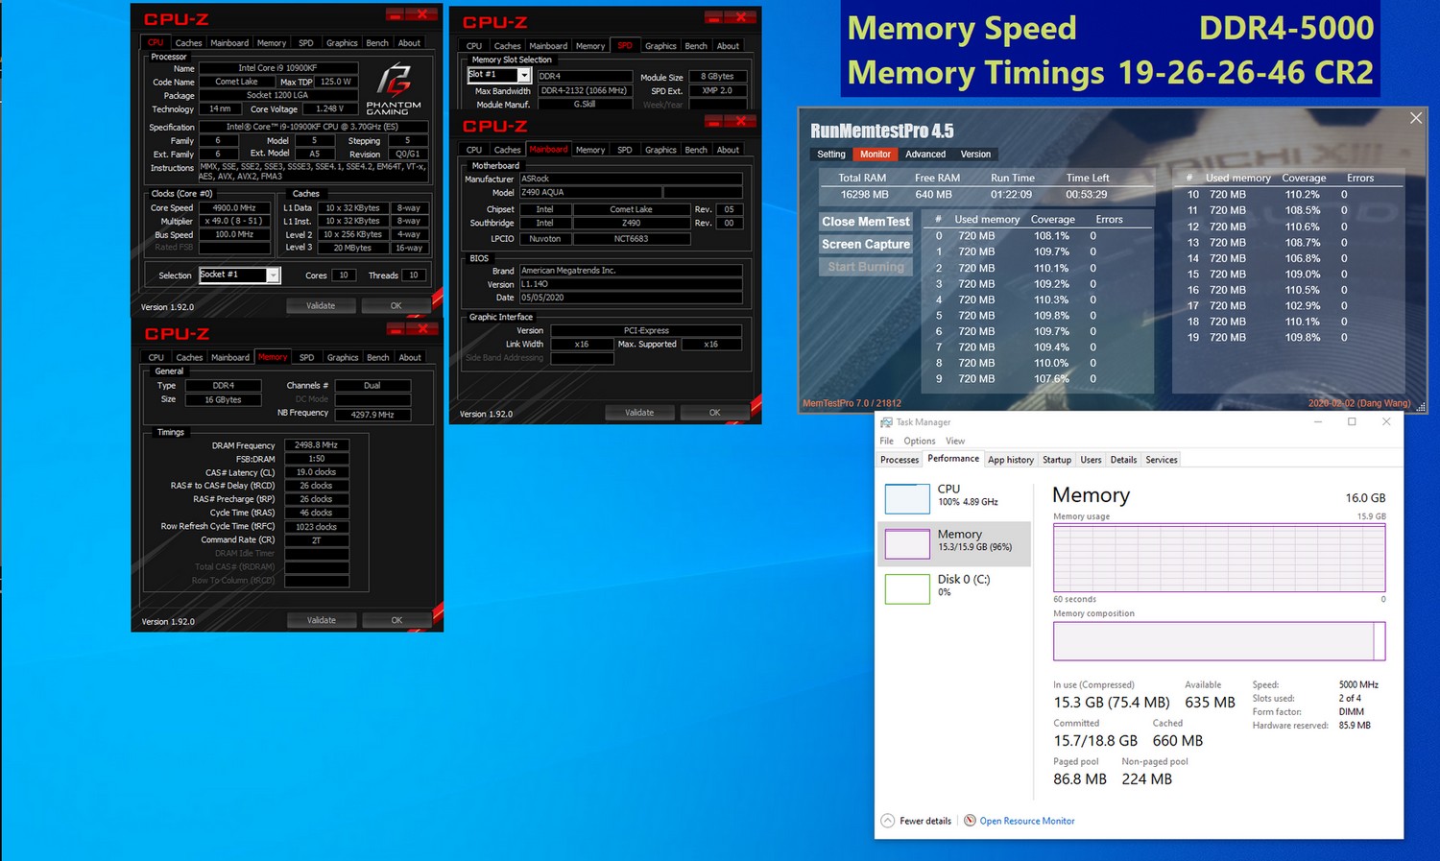Click OK in the CPU-Z mainboard window
1440x861 pixels.
coord(714,413)
